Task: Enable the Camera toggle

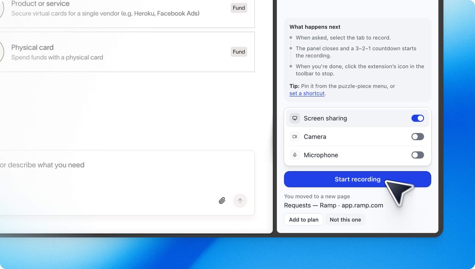Action: click(418, 137)
